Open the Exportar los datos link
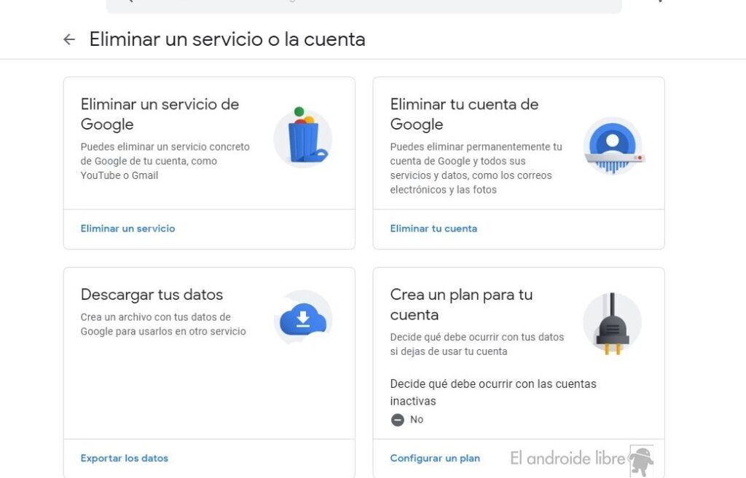 pyautogui.click(x=124, y=458)
